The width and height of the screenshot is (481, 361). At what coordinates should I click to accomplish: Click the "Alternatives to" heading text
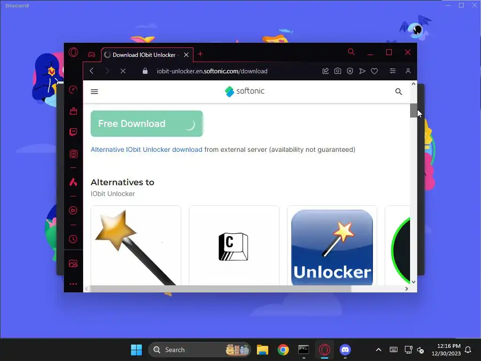[x=123, y=182]
